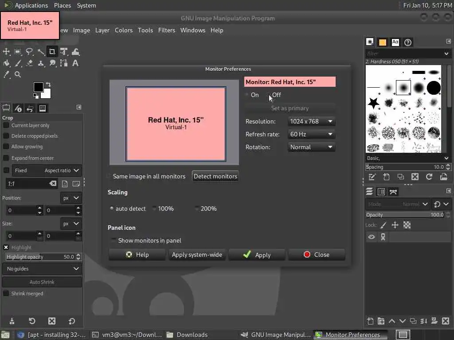Select the Zoom magnifier tool
The height and width of the screenshot is (340, 454).
tap(18, 74)
